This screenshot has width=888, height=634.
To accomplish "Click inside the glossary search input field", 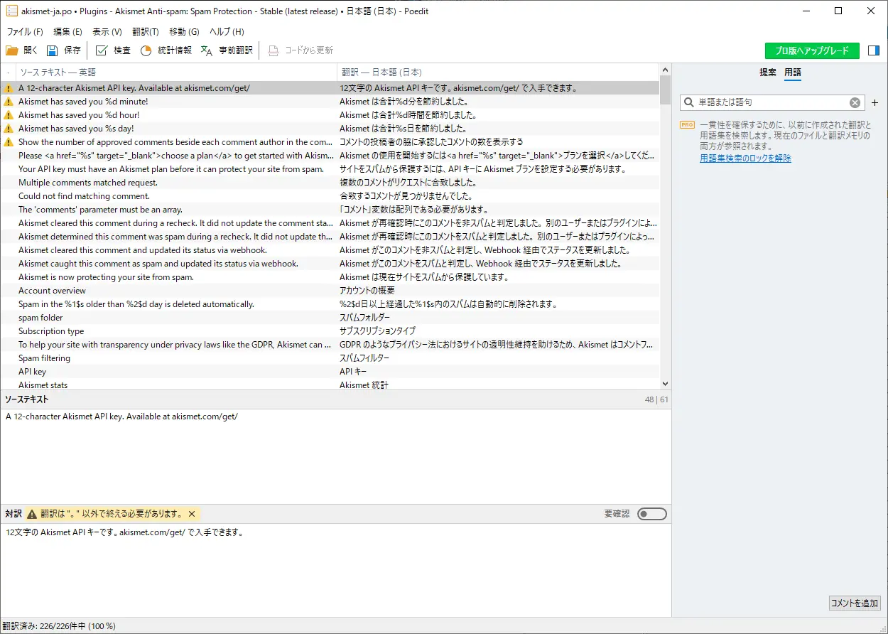I will [x=771, y=102].
